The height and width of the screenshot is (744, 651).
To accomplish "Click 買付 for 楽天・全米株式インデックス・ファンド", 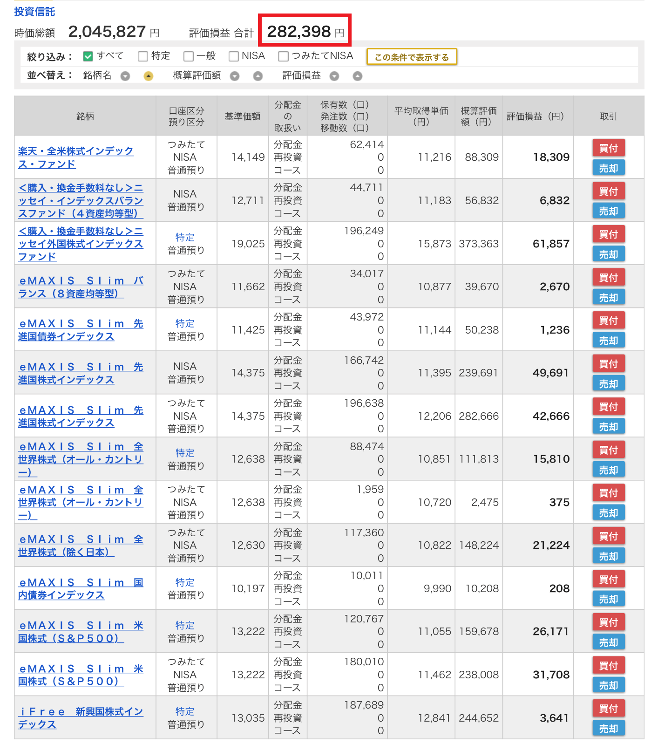I will point(608,148).
